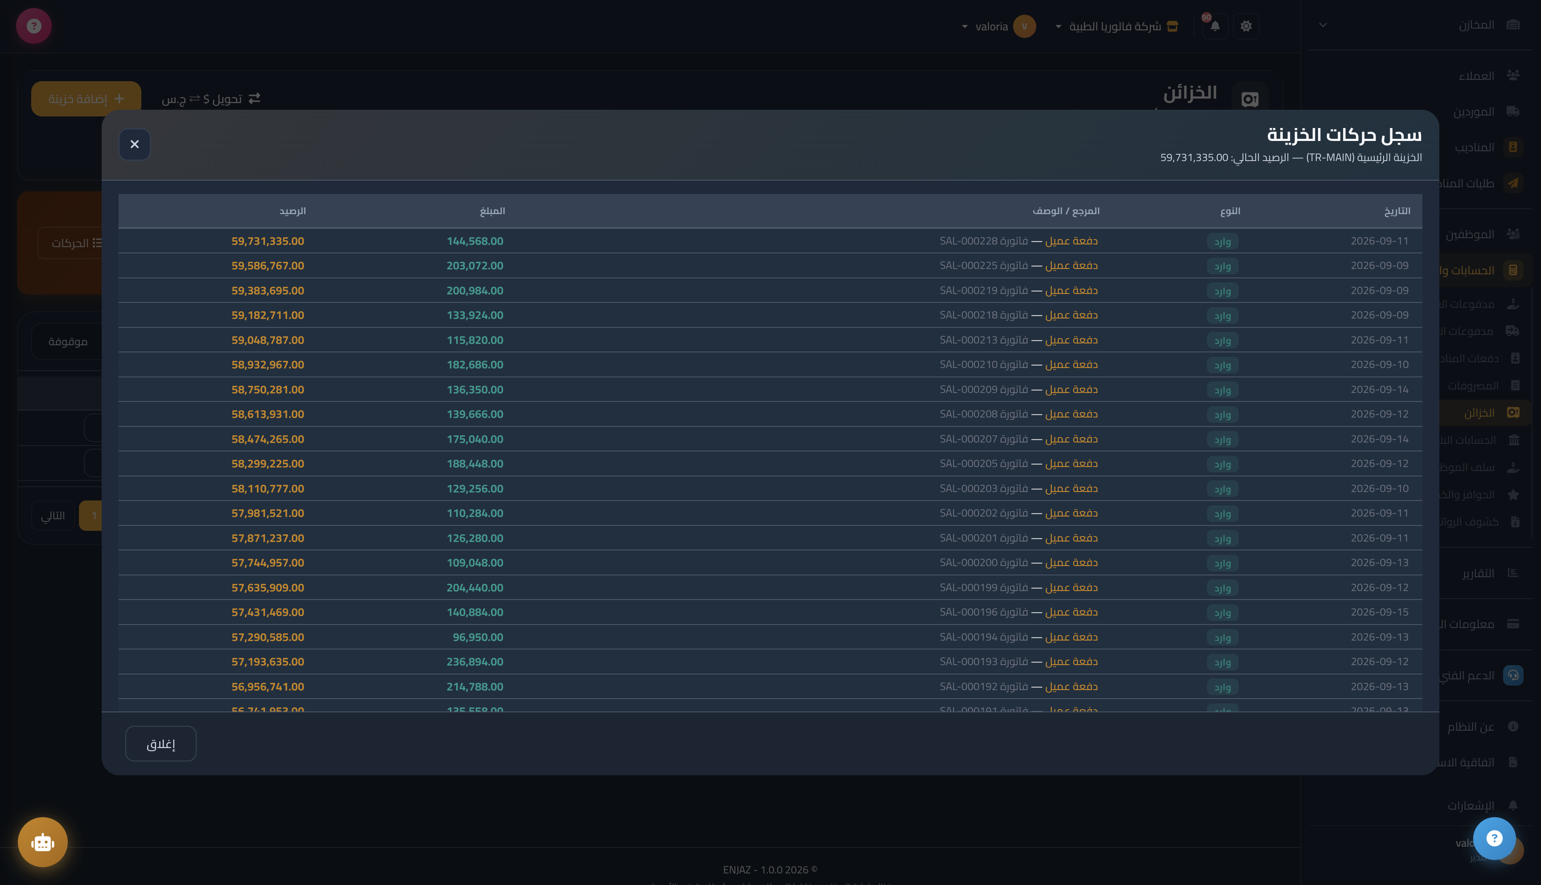Click the معلومات card icon in sidebar
This screenshot has width=1541, height=885.
(x=1513, y=624)
